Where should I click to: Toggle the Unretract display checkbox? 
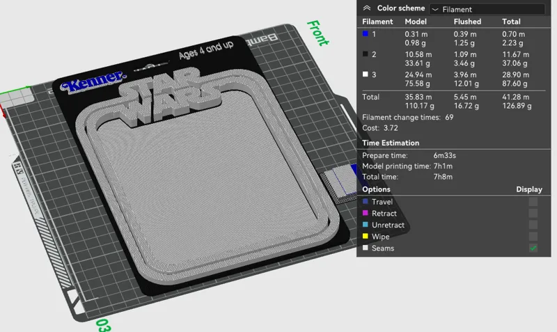point(533,225)
